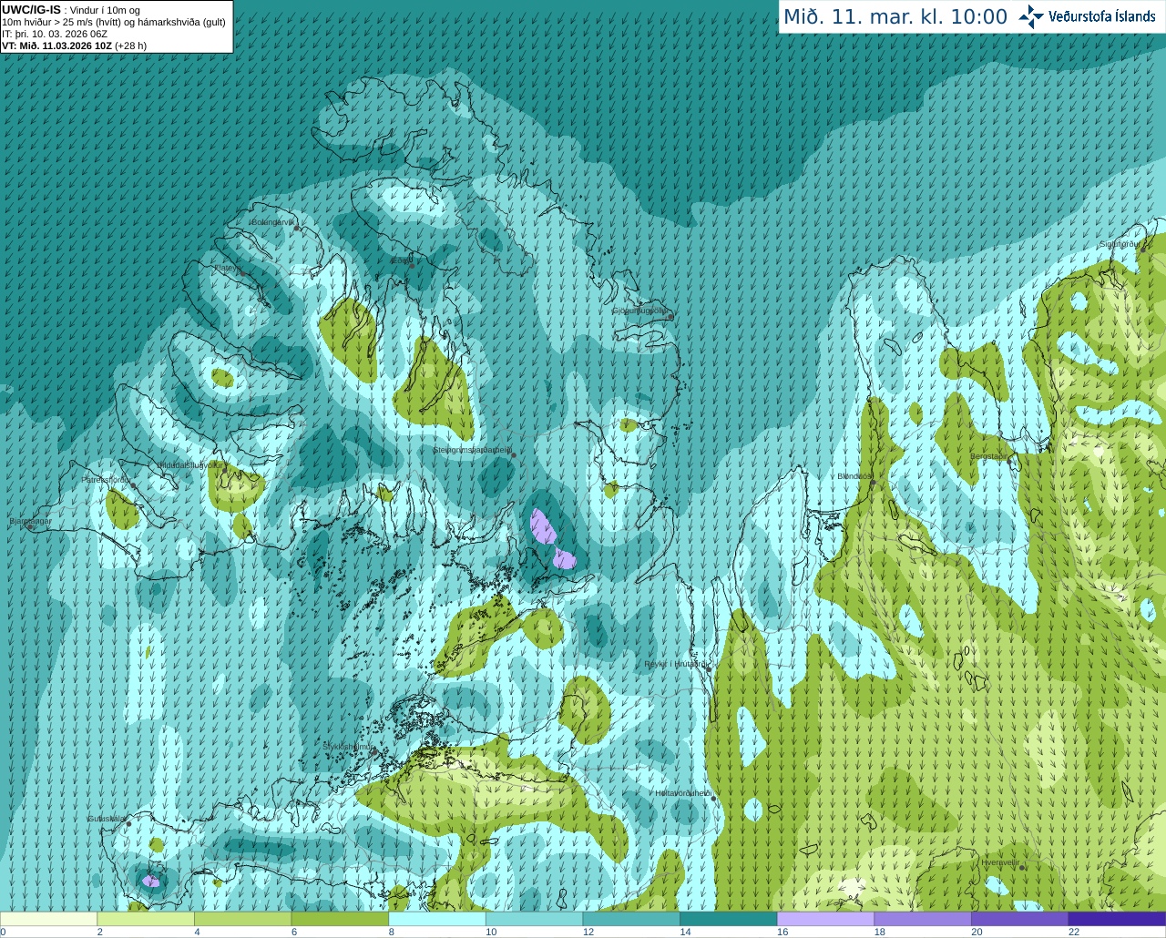This screenshot has height=938, width=1166.
Task: Click the Stykkishólmur station label
Action: [348, 746]
